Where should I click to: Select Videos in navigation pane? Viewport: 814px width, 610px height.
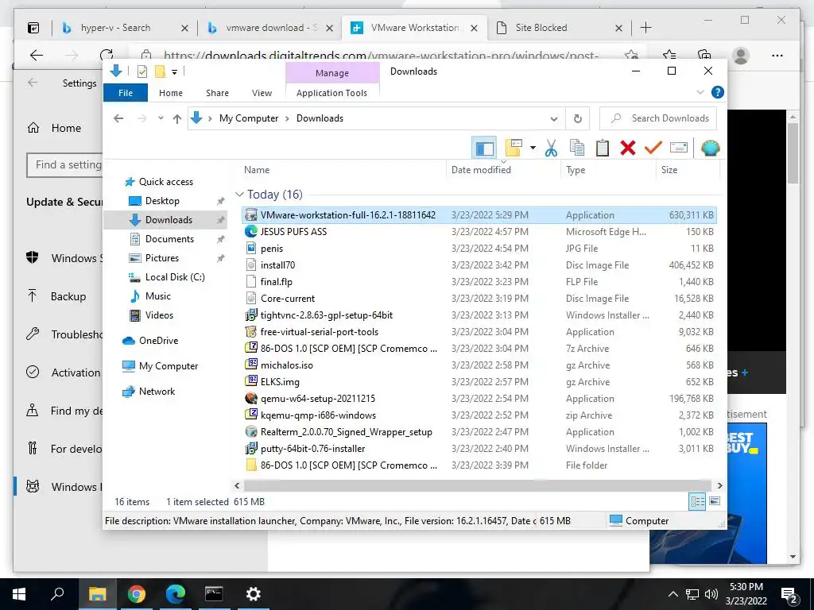pos(159,315)
